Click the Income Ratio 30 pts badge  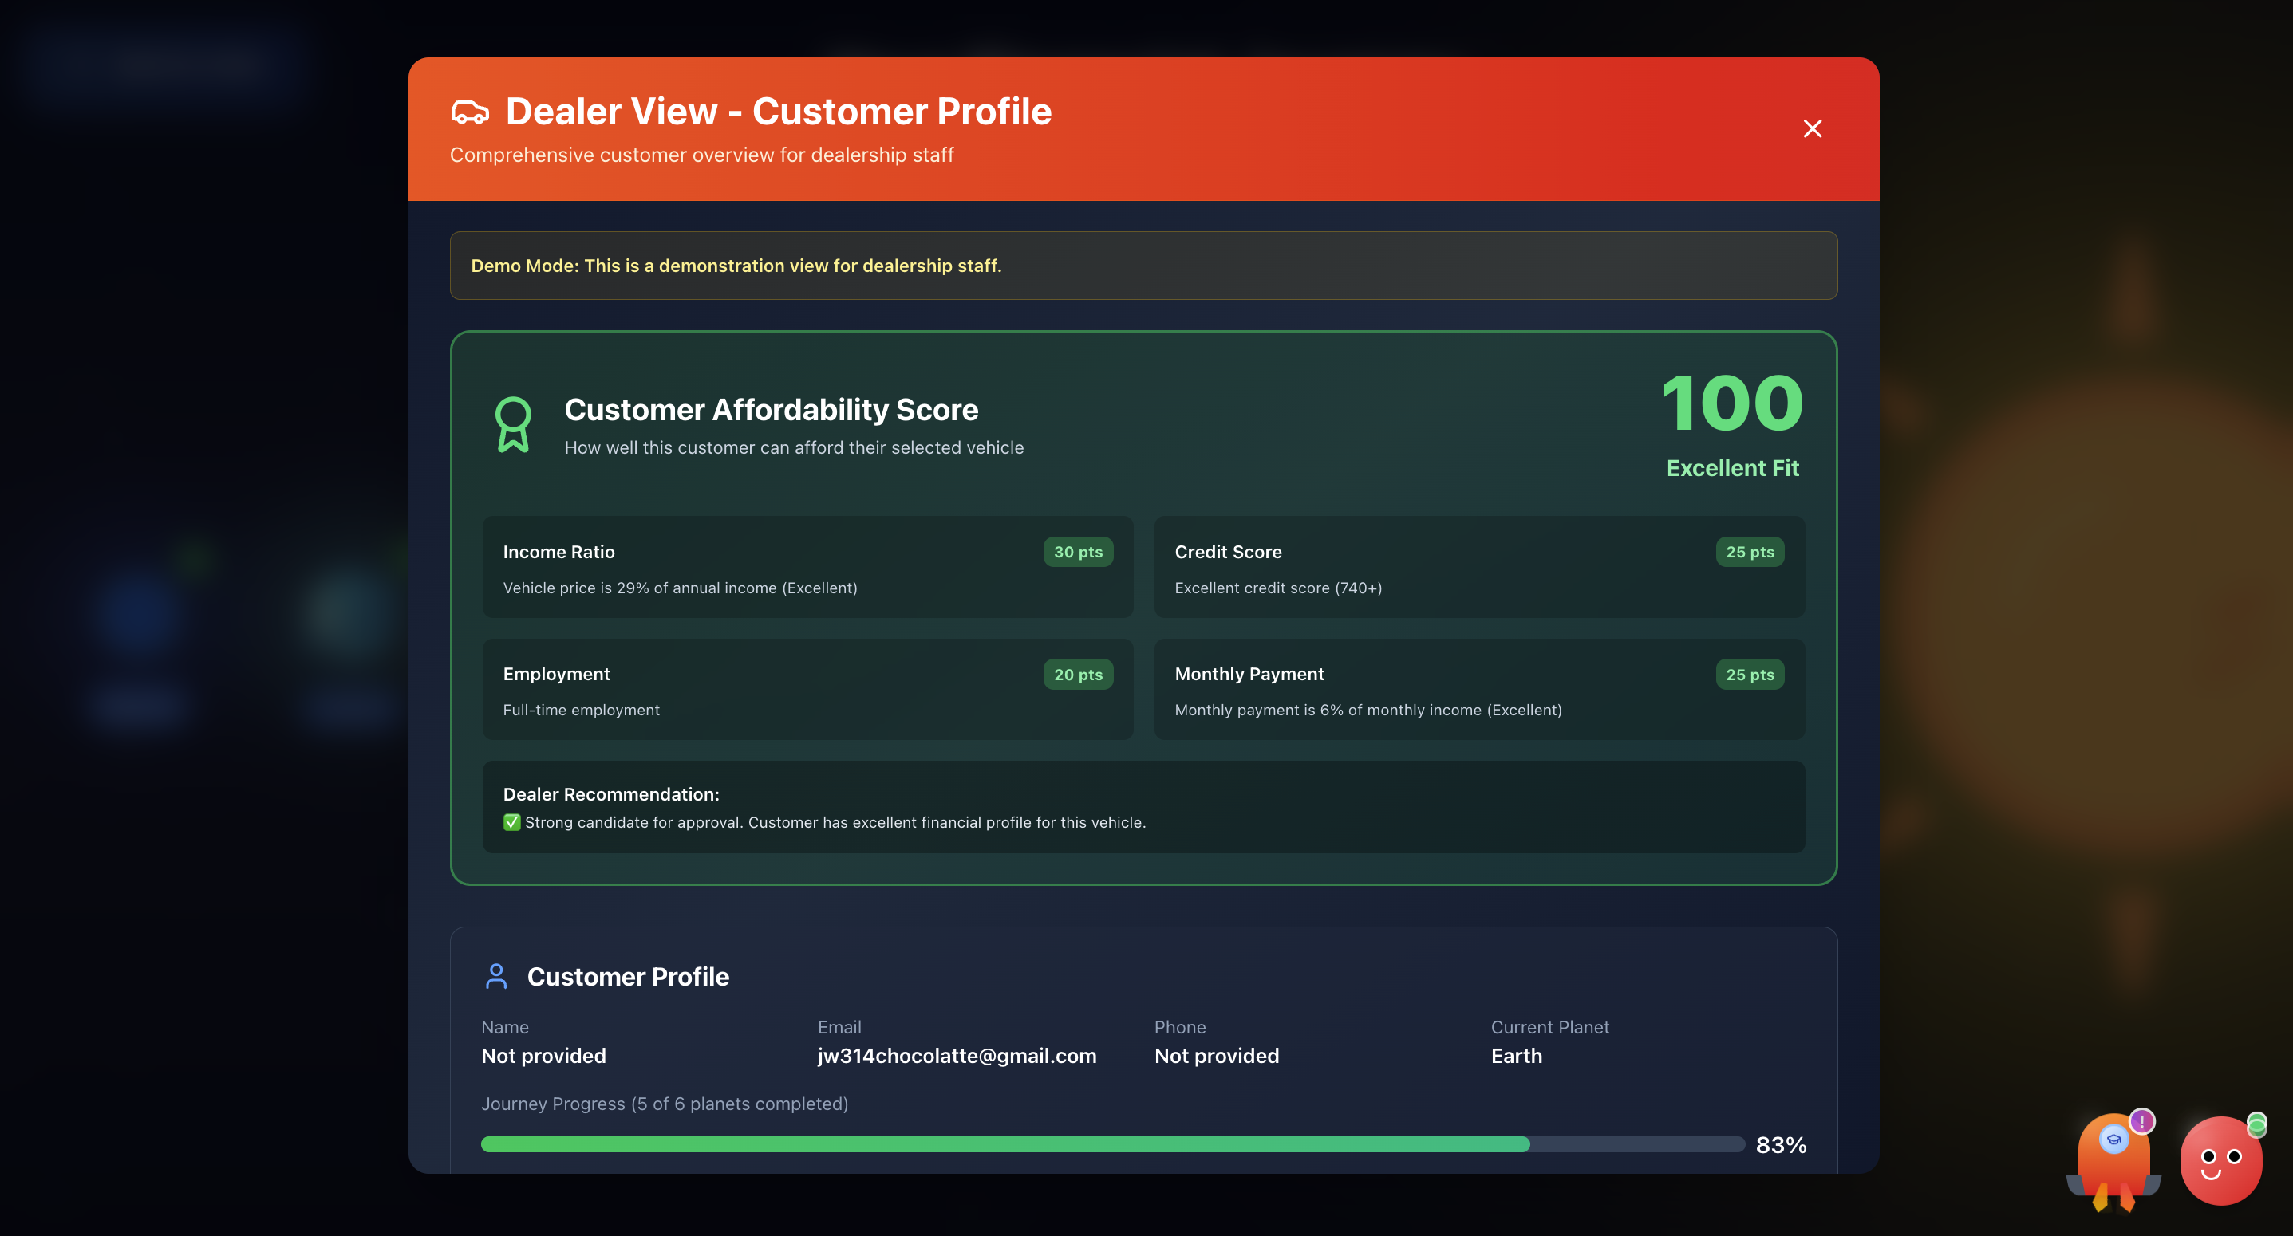[1078, 552]
